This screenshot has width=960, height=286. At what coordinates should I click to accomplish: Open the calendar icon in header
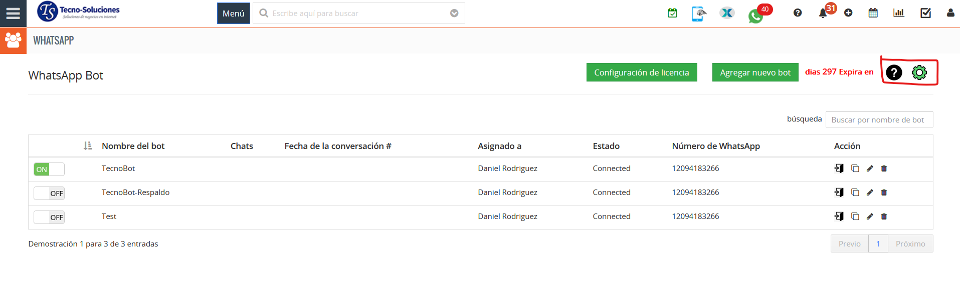pos(873,13)
